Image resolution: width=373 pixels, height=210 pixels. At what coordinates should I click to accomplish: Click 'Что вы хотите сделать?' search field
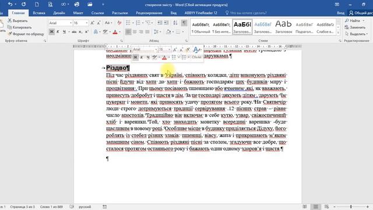246,13
